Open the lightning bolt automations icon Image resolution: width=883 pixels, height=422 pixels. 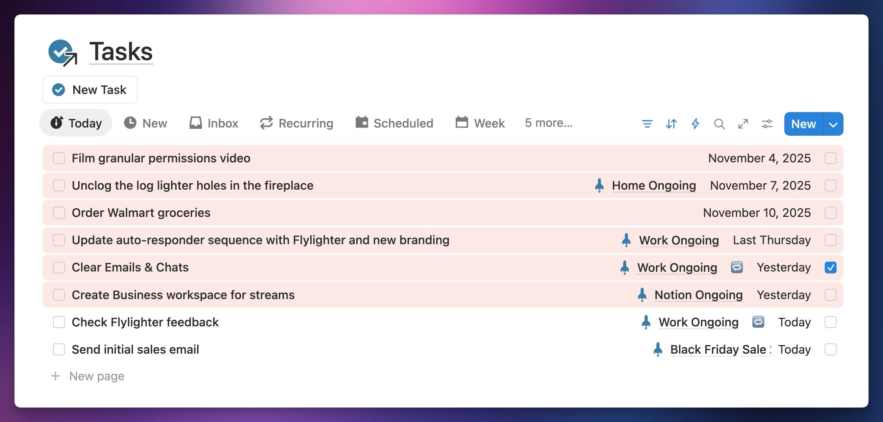coord(695,124)
